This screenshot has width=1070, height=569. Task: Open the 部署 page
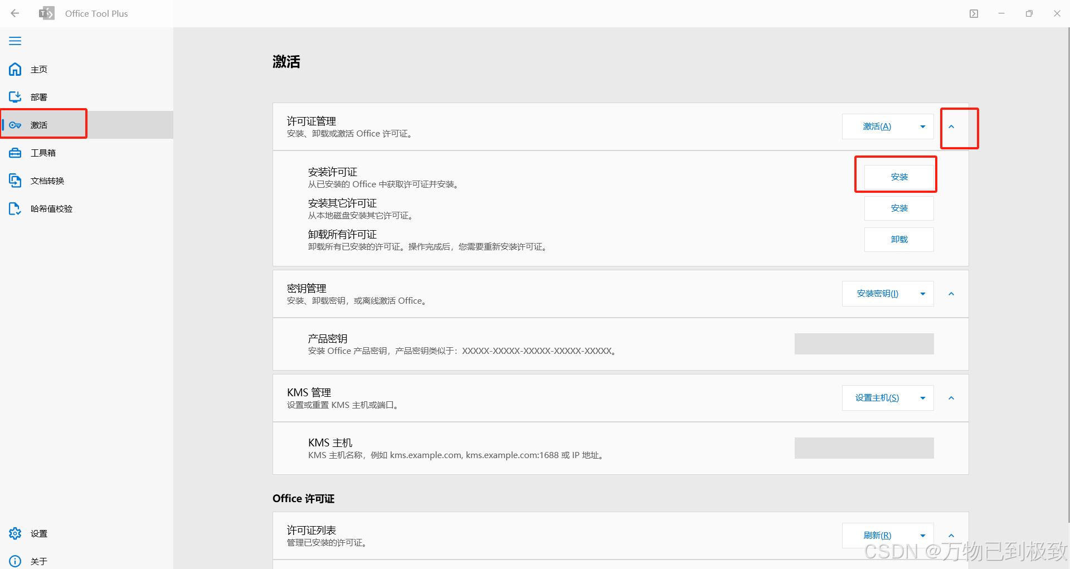(x=86, y=97)
